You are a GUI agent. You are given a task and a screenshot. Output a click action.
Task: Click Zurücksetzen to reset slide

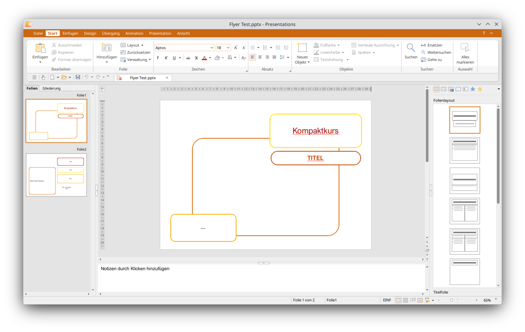click(x=136, y=52)
